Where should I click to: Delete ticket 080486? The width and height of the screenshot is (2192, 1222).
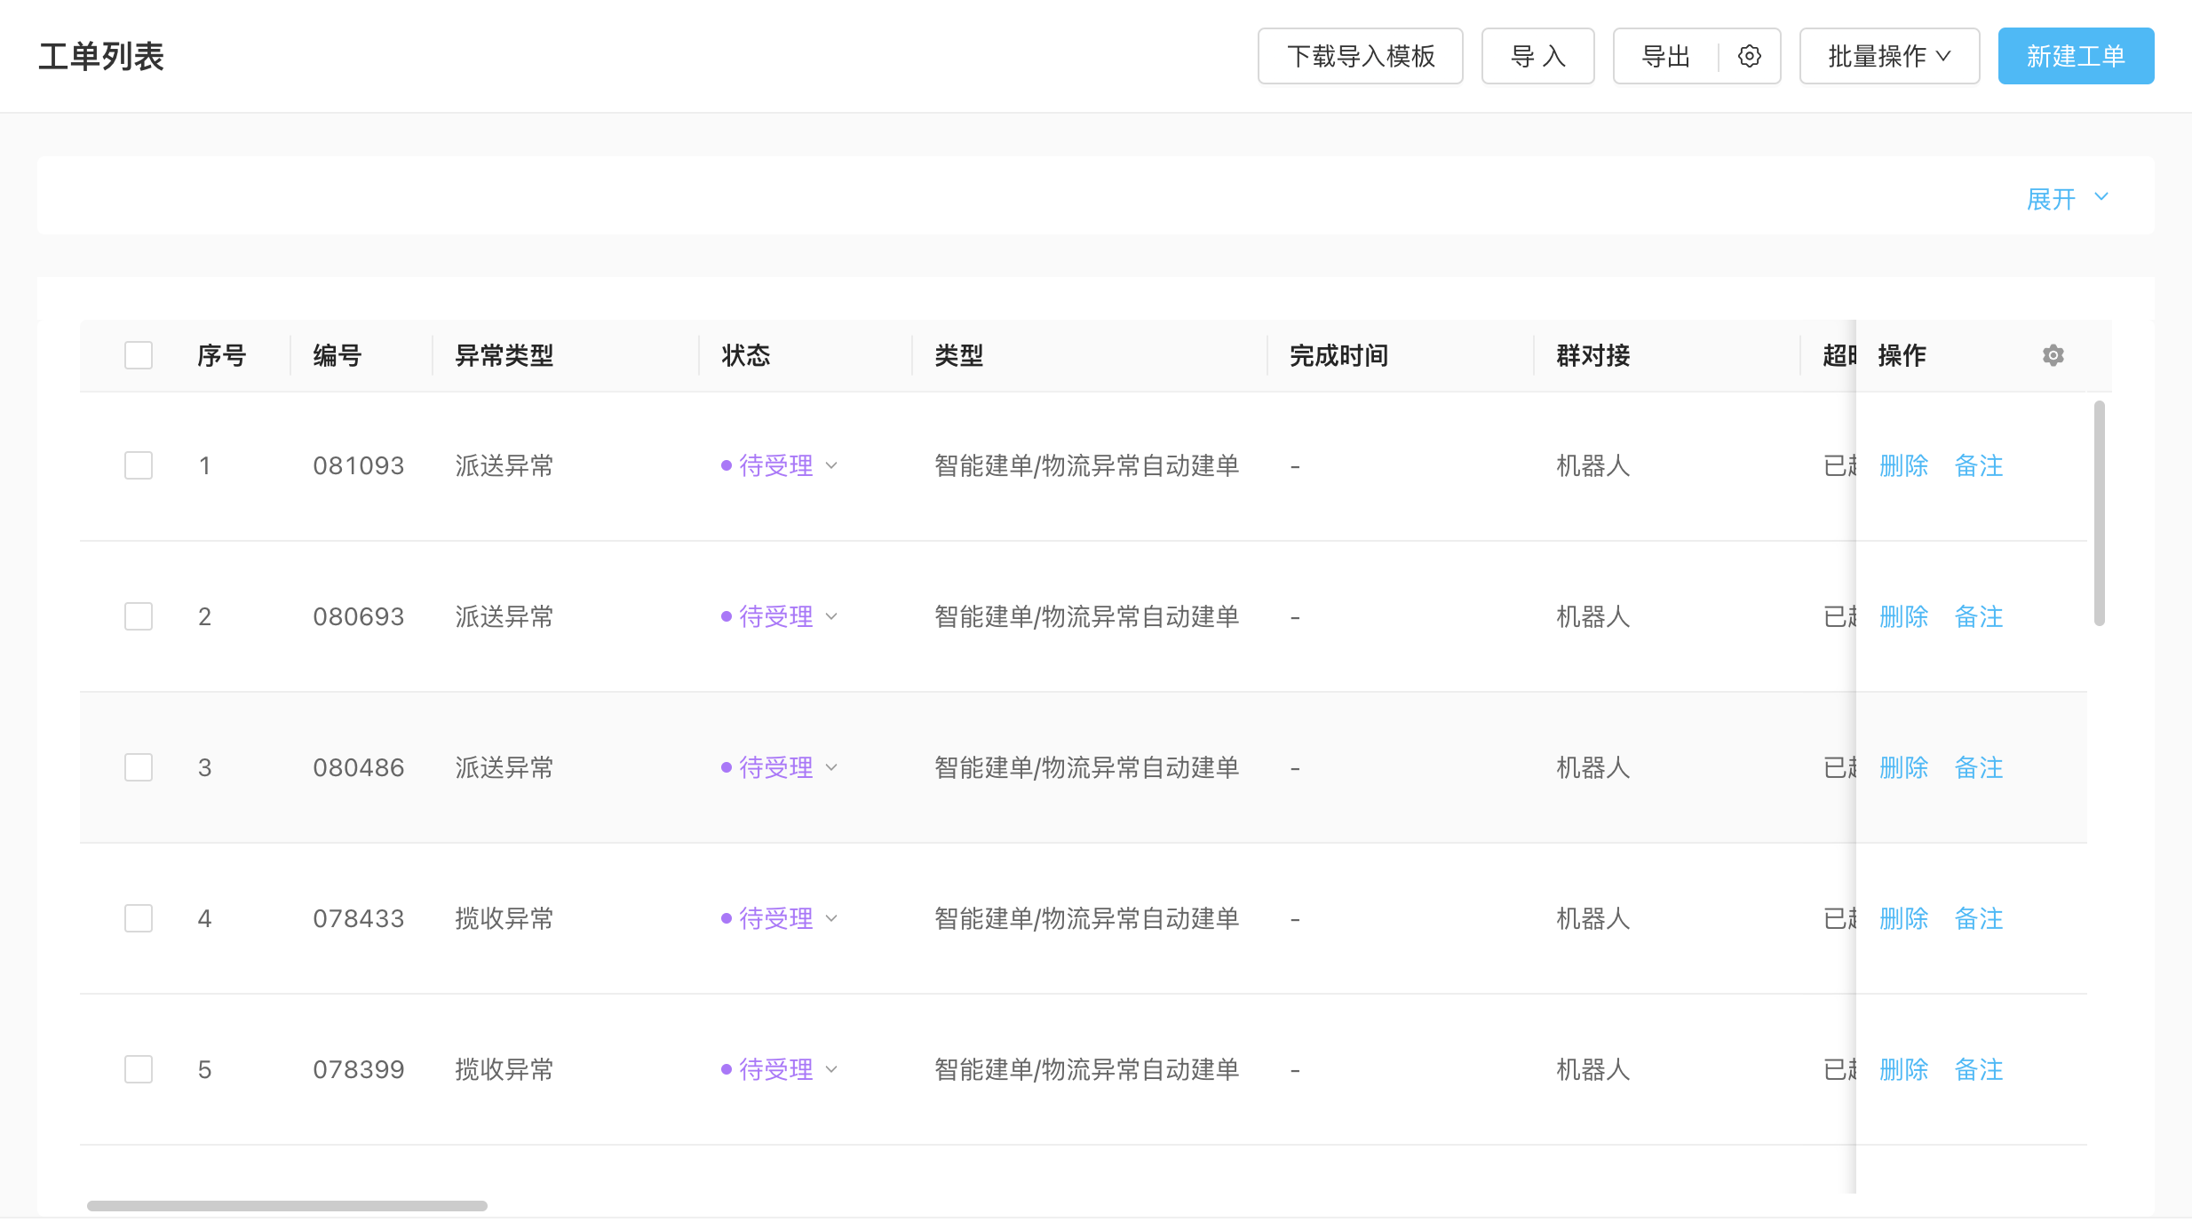point(1903,767)
